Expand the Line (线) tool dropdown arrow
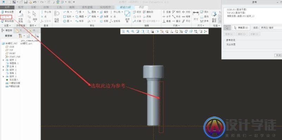 (71, 12)
